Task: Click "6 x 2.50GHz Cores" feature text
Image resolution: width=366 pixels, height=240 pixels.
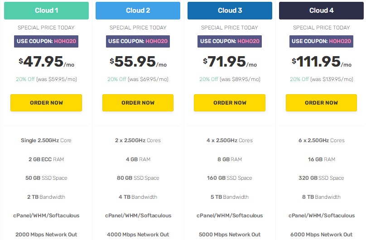Action: coord(321,140)
